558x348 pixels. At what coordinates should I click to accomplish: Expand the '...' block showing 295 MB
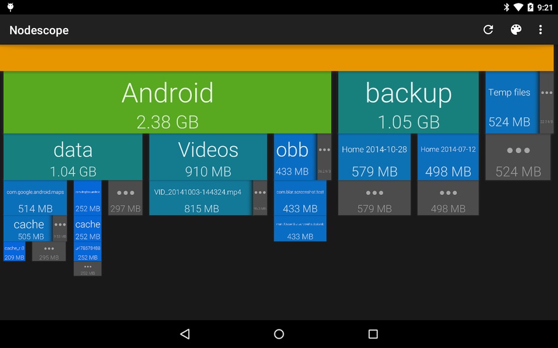[x=49, y=251]
